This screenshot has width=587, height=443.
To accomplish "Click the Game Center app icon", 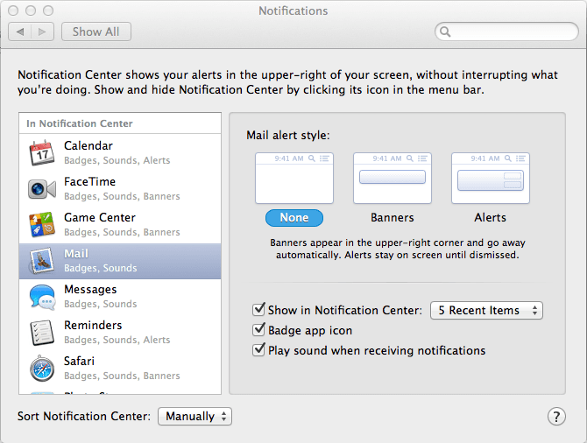I will (41, 224).
